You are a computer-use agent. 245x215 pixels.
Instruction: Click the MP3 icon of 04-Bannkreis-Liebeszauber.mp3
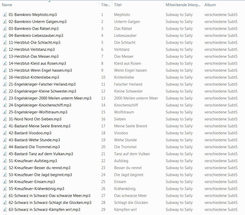(5, 36)
